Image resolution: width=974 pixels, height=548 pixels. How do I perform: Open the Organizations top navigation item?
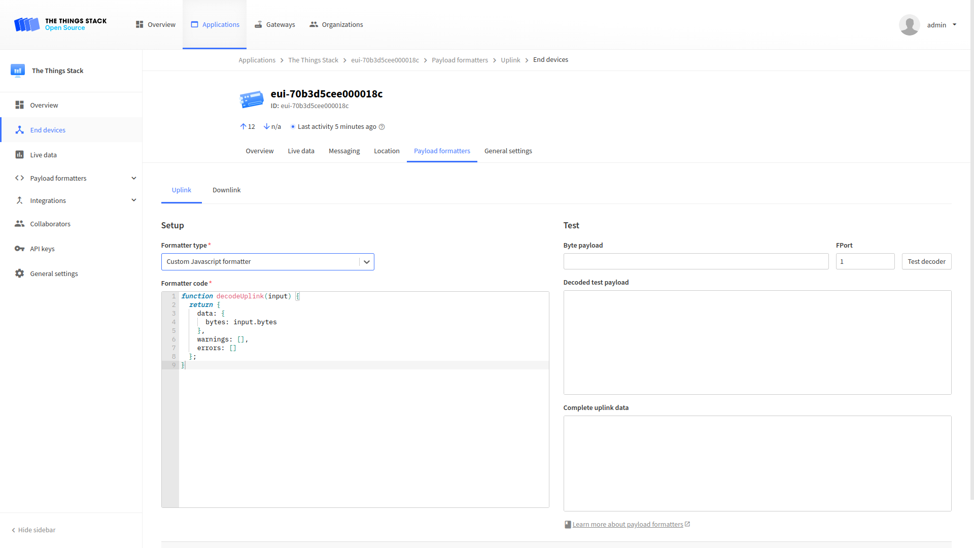coord(336,24)
